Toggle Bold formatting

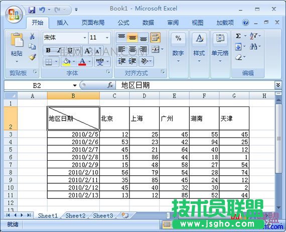[x=48, y=50]
